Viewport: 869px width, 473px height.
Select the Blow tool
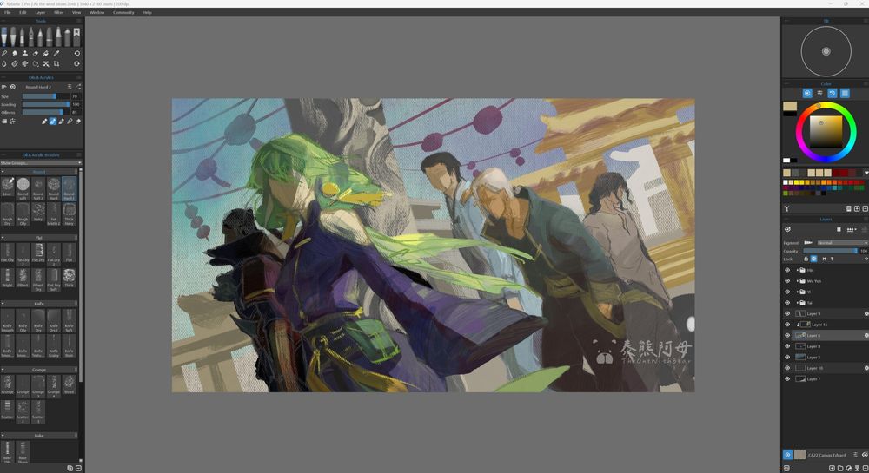click(x=25, y=63)
